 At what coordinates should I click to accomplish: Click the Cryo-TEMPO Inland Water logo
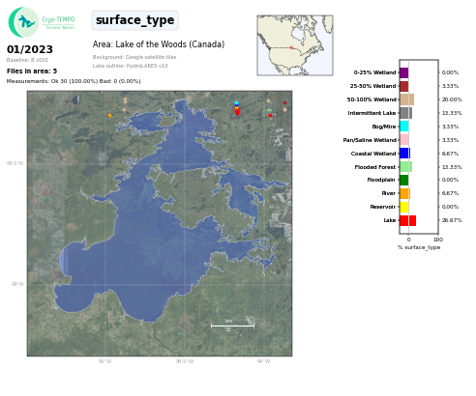coord(42,22)
